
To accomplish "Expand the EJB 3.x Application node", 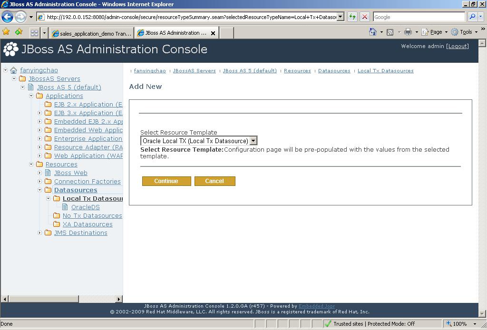I will coord(40,113).
